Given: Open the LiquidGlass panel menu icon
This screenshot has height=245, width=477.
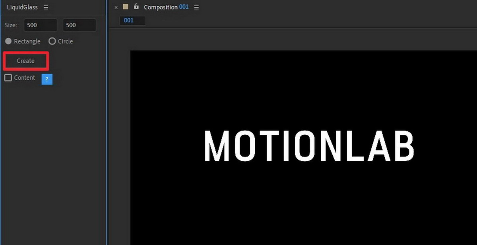Looking at the screenshot, I should [46, 8].
